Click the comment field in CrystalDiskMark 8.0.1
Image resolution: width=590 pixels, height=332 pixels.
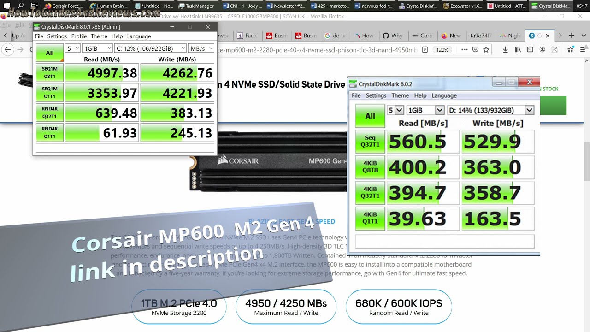pos(125,148)
